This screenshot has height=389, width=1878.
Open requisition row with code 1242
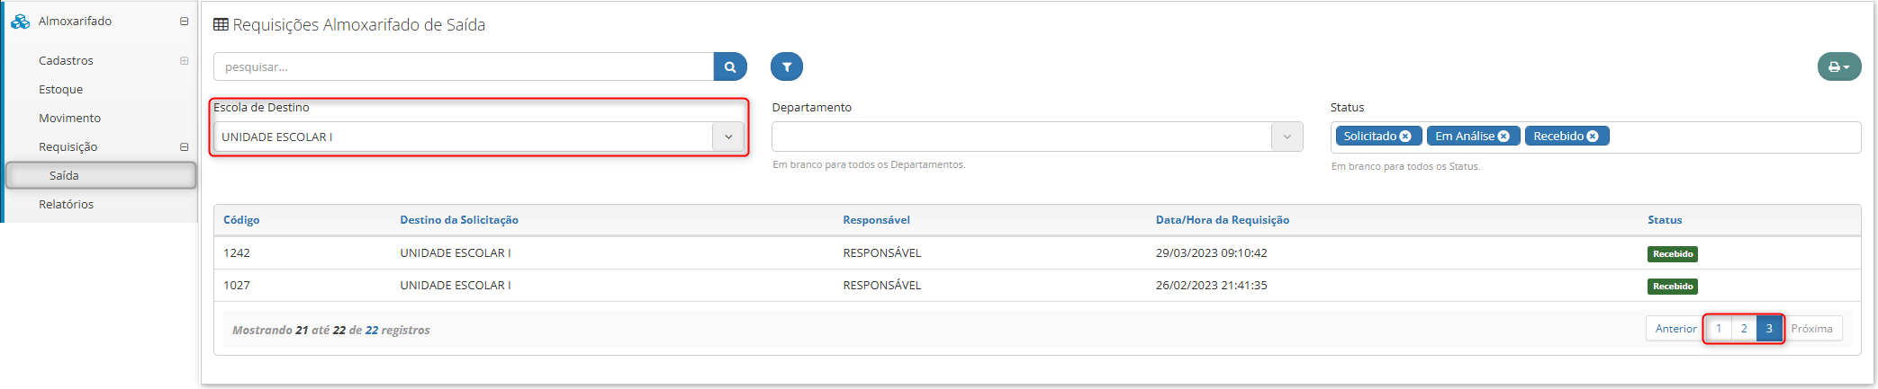[1037, 253]
